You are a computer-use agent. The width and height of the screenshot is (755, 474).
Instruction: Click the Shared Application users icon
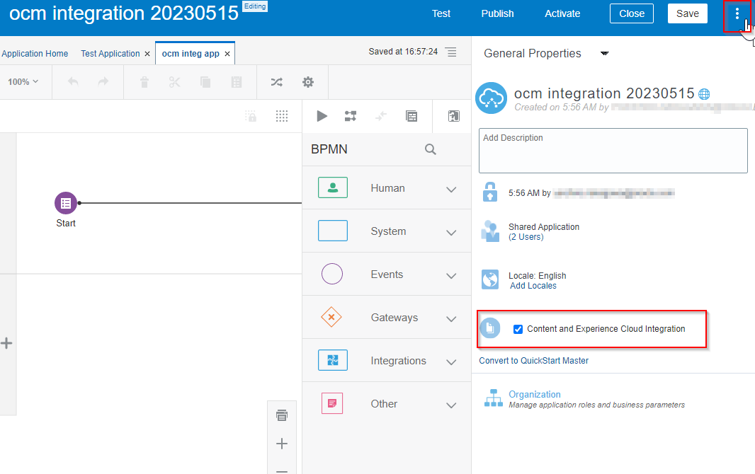point(490,231)
